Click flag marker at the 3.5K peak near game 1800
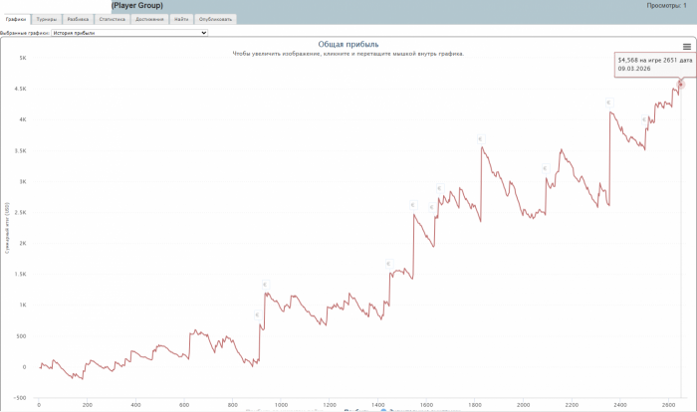The height and width of the screenshot is (412, 697). (481, 139)
